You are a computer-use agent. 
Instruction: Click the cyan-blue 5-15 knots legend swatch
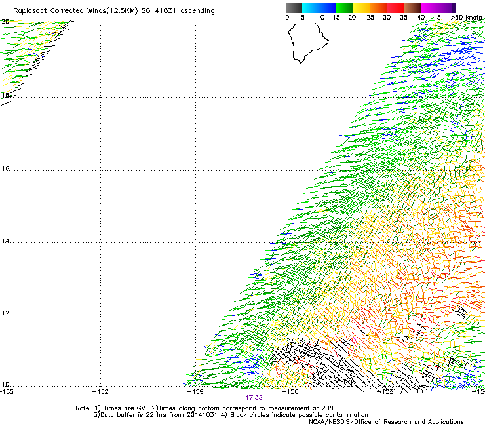pyautogui.click(x=319, y=8)
